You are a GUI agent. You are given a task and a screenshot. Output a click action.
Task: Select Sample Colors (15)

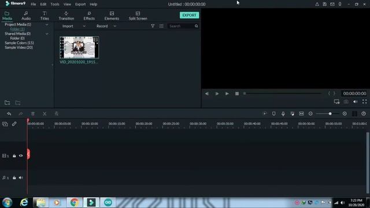pos(19,43)
